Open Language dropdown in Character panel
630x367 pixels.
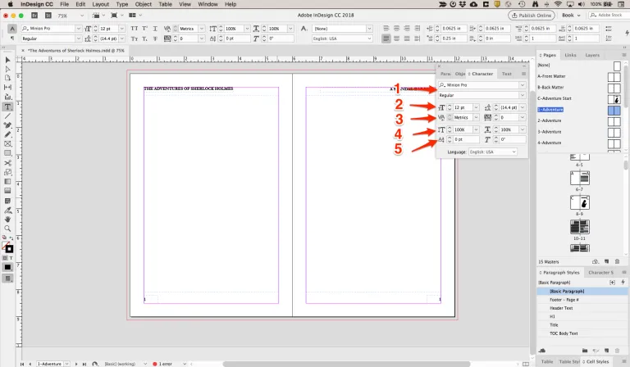point(492,152)
